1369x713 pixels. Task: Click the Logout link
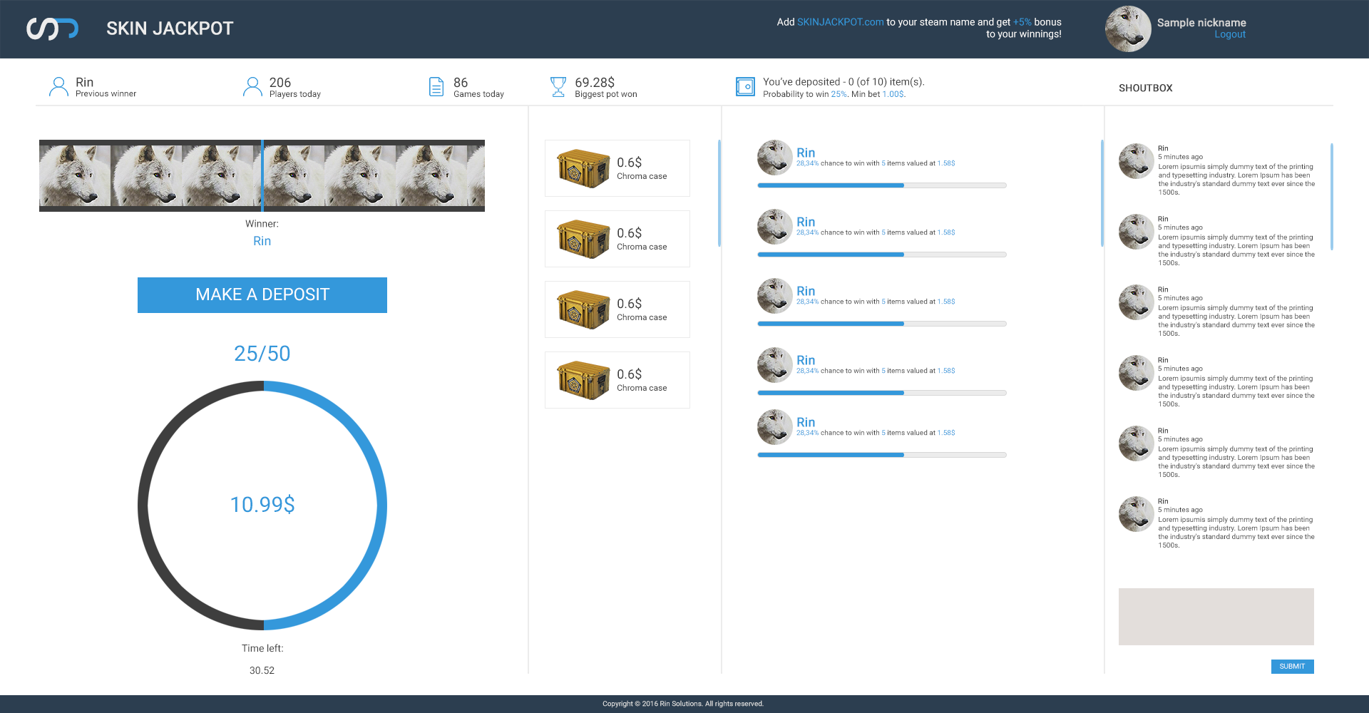point(1230,34)
